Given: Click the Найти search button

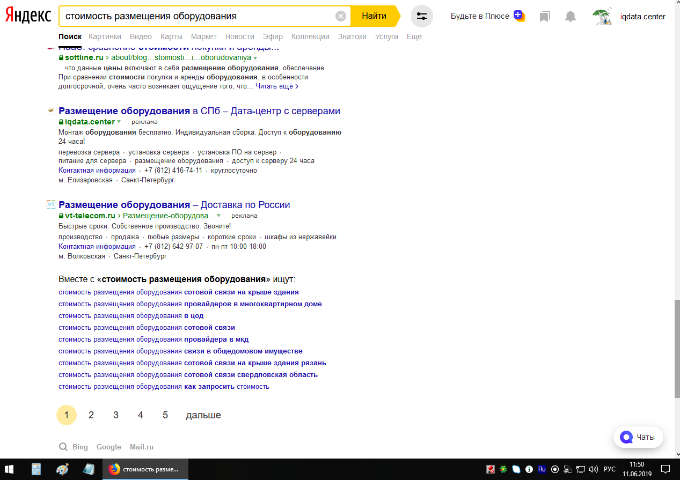Looking at the screenshot, I should tap(374, 16).
